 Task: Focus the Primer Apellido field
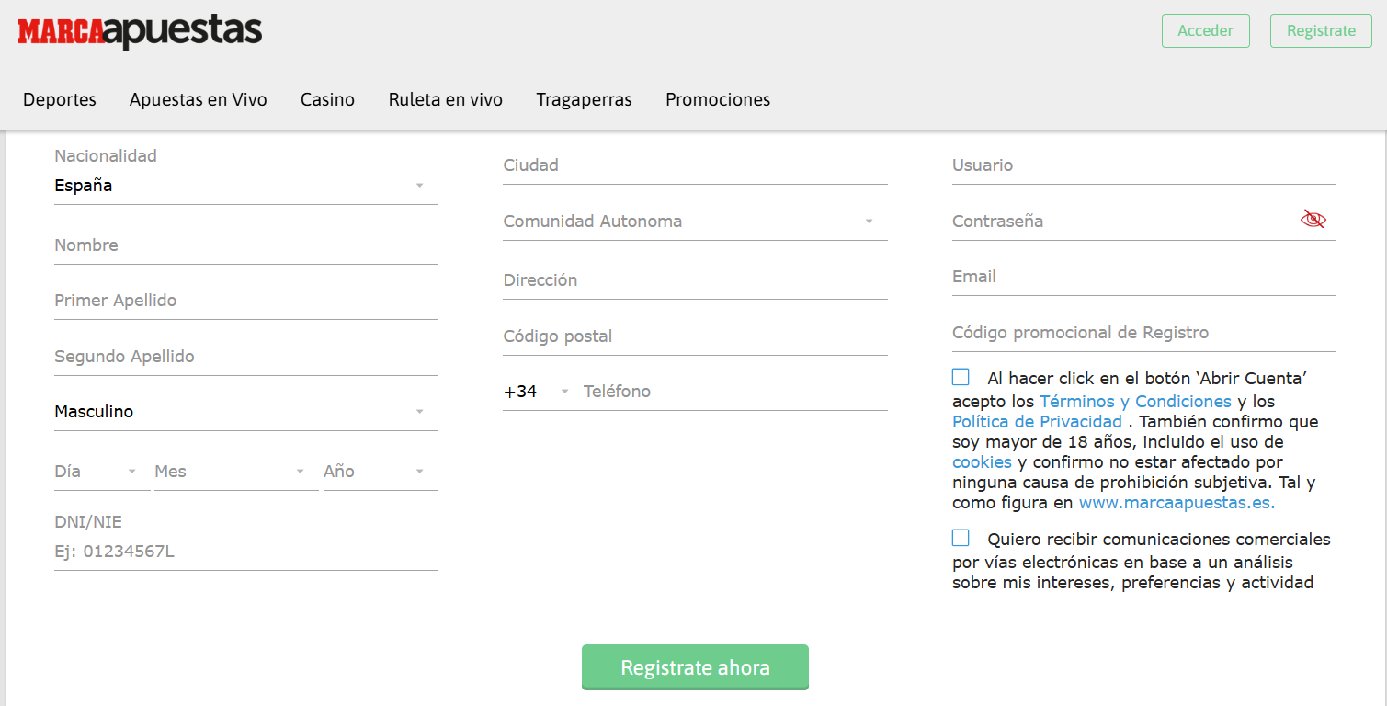(x=246, y=301)
